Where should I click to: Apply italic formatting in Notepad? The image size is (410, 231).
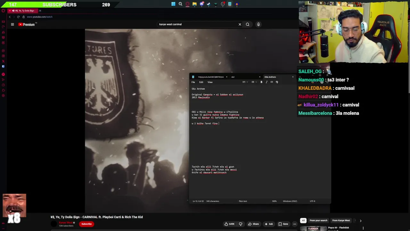tap(266, 82)
